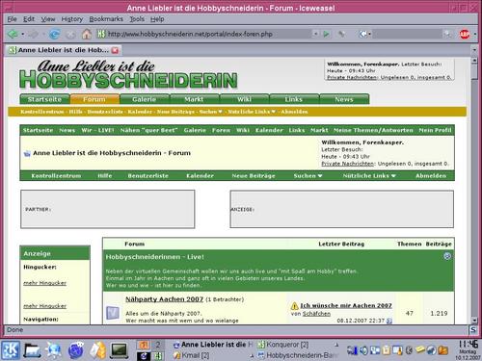Expand the Nützliche Links dropdown in green navbar
Viewport: 482px width, 361px height.
coord(369,176)
